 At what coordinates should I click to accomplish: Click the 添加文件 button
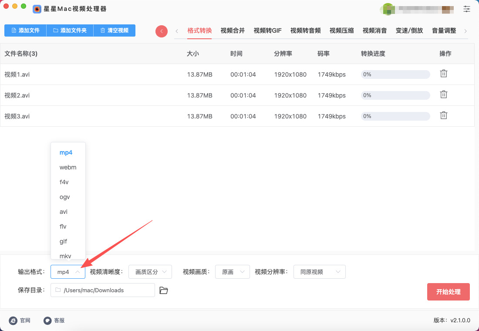point(25,30)
